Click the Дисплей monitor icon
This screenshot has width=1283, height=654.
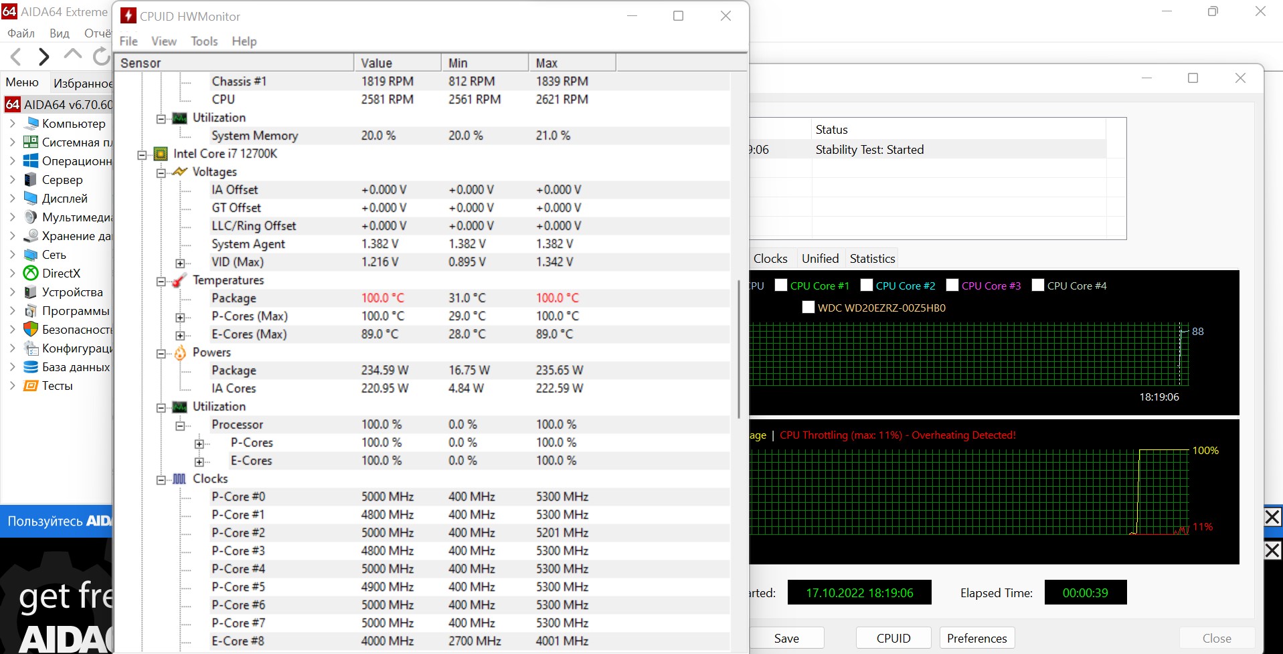[x=31, y=199]
